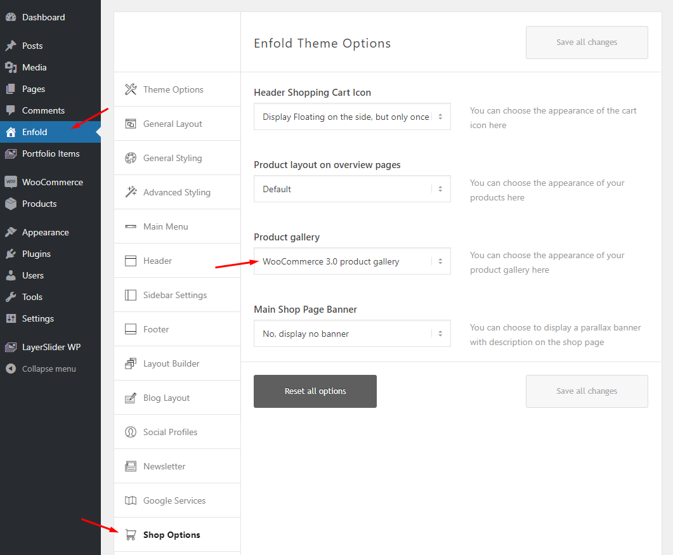Click the Google Services map icon
Viewport: 673px width, 555px height.
pos(131,500)
